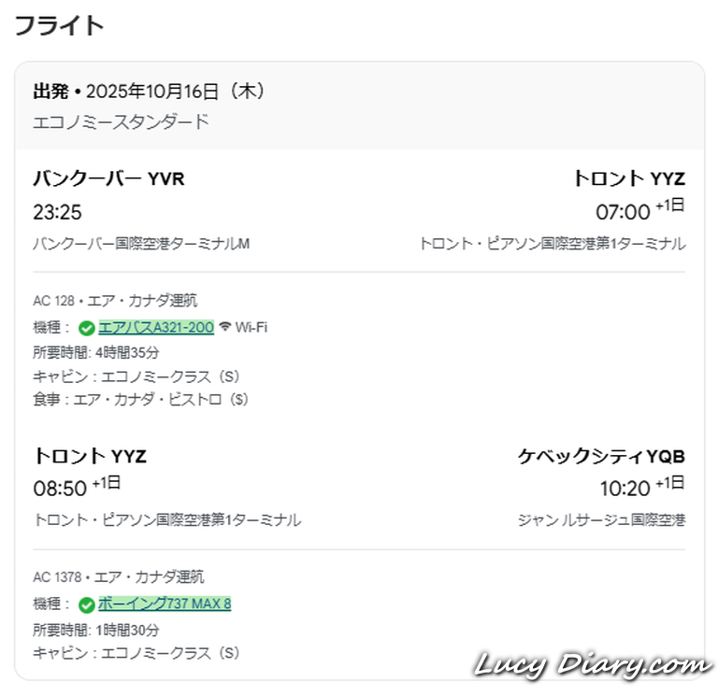This screenshot has width=718, height=696.
Task: Click the エア・カナダ・ビストロ meal info
Action: coord(140,399)
